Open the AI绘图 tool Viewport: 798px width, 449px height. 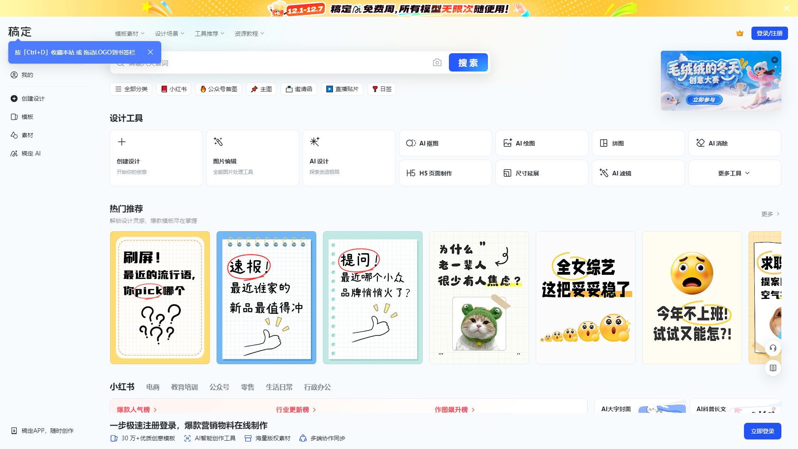pos(541,143)
